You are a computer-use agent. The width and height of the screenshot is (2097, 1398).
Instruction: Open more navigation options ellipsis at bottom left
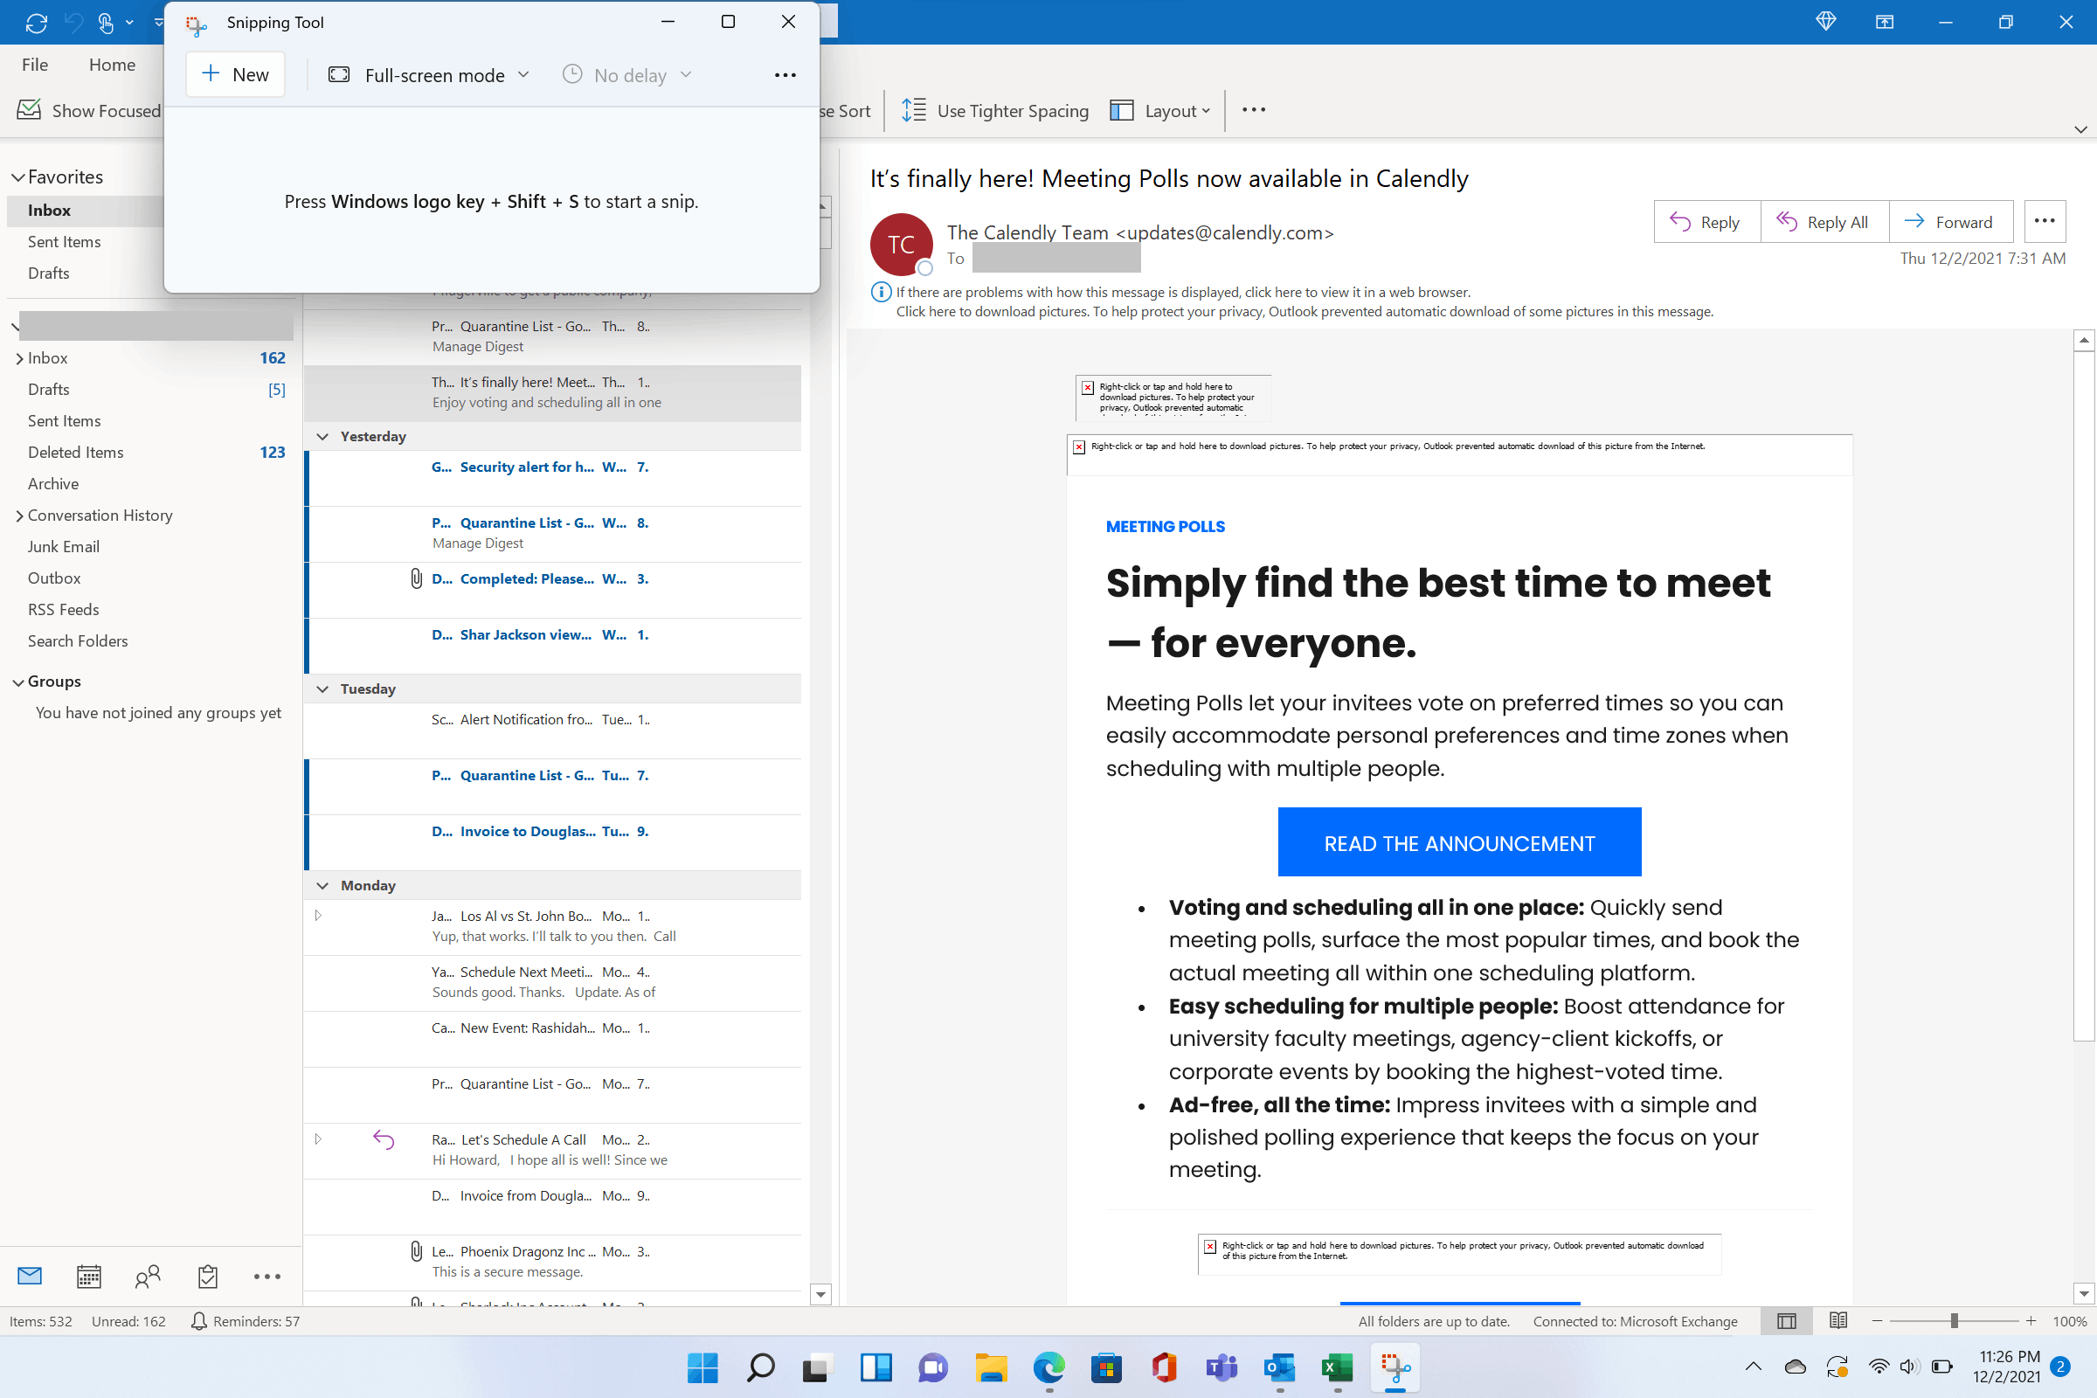[x=266, y=1277]
